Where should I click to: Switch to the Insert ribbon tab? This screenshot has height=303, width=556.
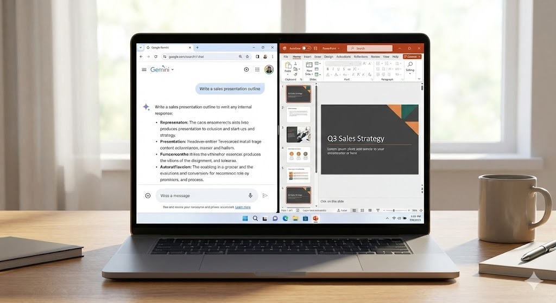click(307, 56)
